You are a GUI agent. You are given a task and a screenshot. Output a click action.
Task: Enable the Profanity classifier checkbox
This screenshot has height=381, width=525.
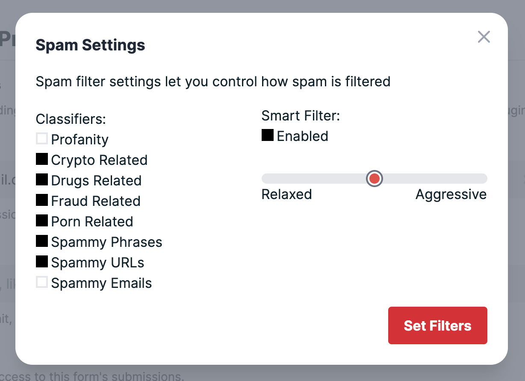(x=42, y=139)
